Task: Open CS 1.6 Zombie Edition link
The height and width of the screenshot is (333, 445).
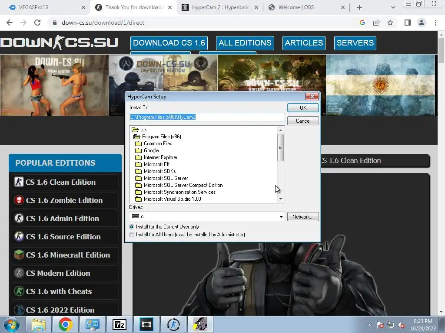Action: coord(65,200)
